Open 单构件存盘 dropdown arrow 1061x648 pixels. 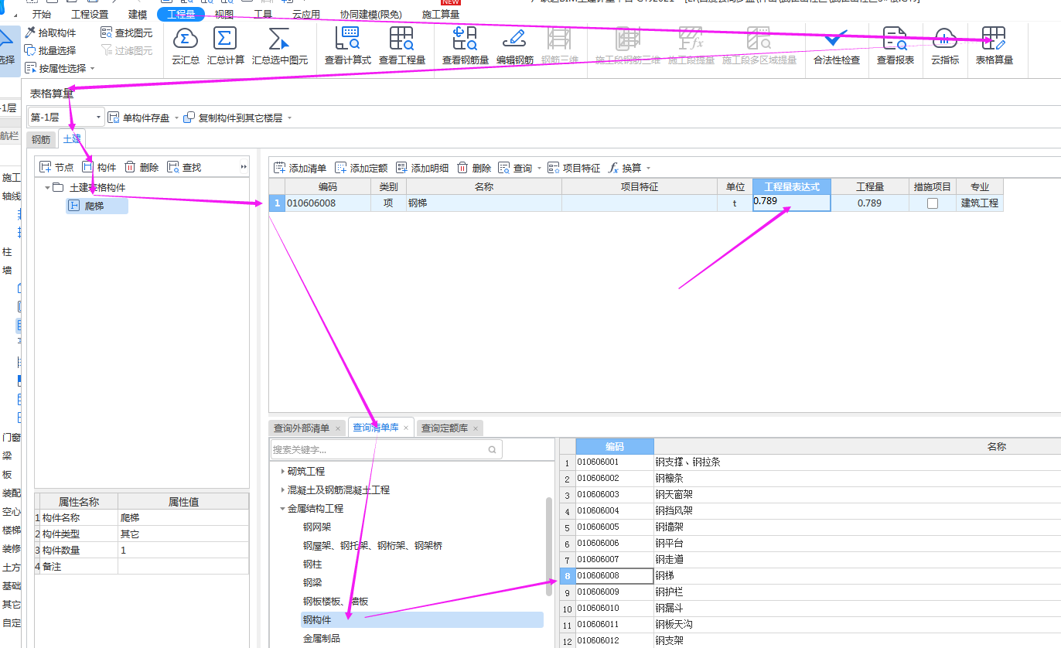176,118
